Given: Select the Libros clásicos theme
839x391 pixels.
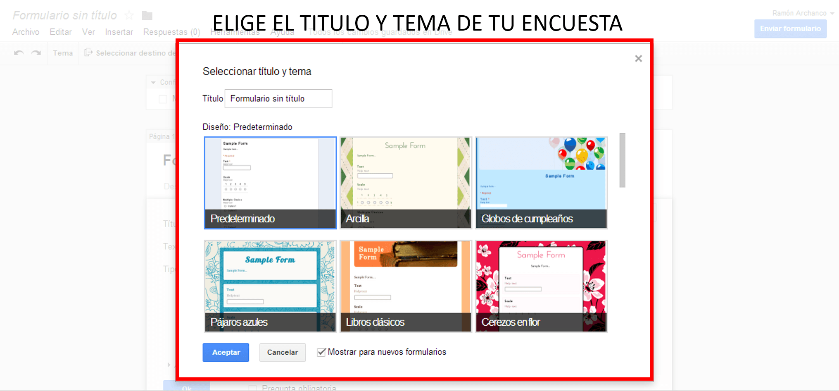Looking at the screenshot, I should [x=406, y=286].
